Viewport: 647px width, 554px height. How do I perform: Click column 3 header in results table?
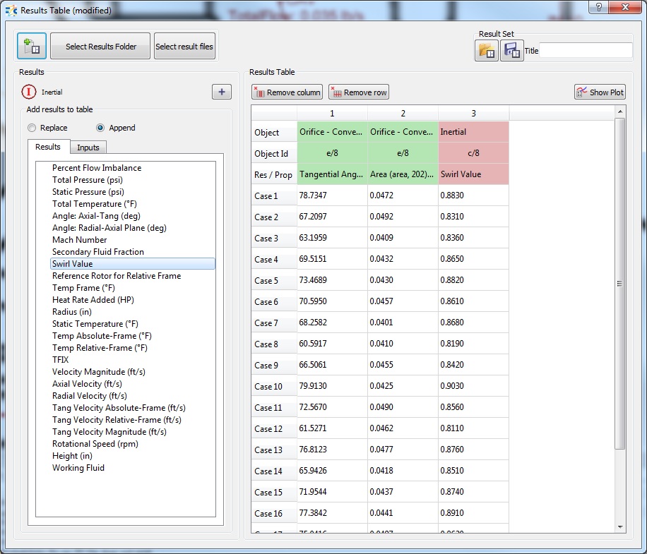click(x=473, y=114)
